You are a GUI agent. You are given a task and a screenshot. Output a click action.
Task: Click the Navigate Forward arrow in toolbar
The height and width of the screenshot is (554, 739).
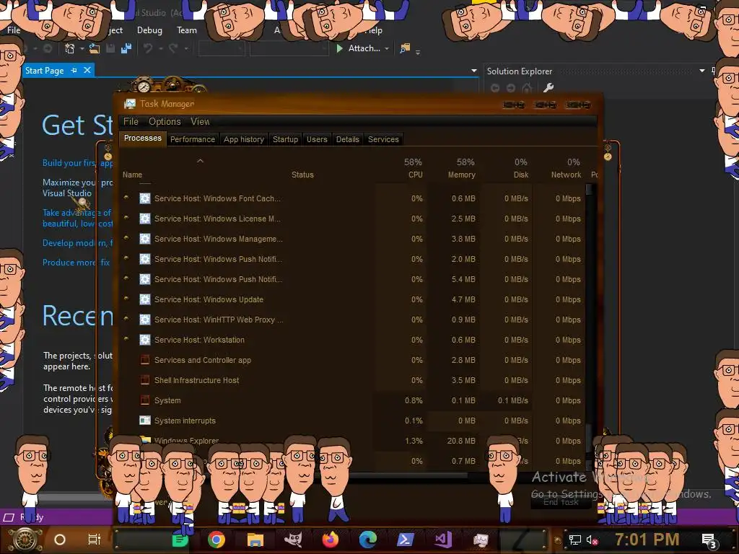pos(48,48)
